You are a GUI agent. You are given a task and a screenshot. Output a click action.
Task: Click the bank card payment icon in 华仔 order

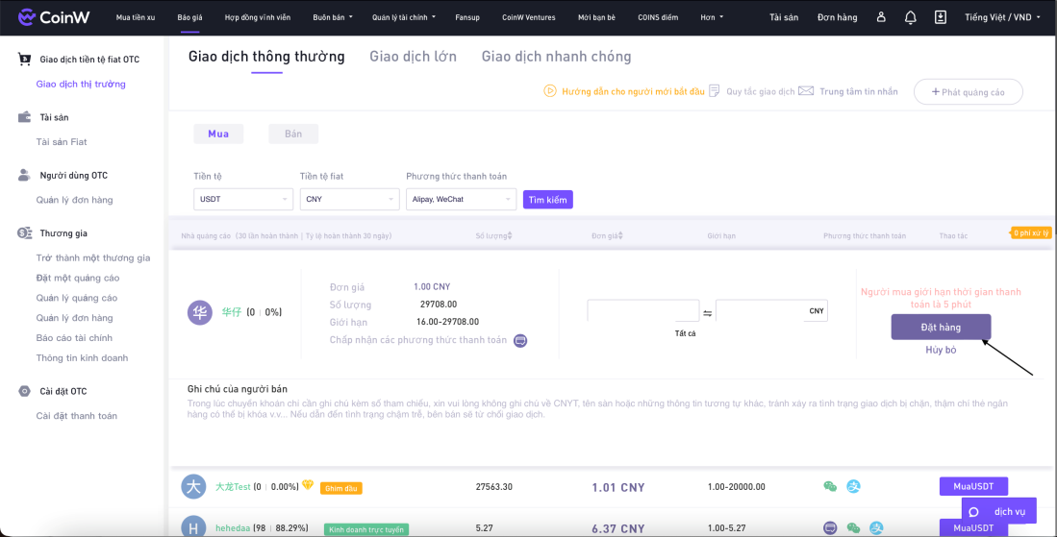coord(519,340)
